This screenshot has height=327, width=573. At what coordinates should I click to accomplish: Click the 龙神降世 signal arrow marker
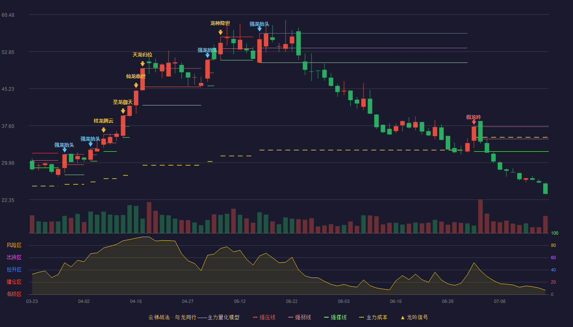(220, 32)
